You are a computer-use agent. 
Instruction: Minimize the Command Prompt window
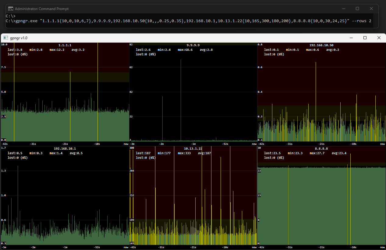tap(344, 9)
